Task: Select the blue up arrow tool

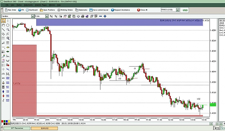Action: click(x=3, y=92)
